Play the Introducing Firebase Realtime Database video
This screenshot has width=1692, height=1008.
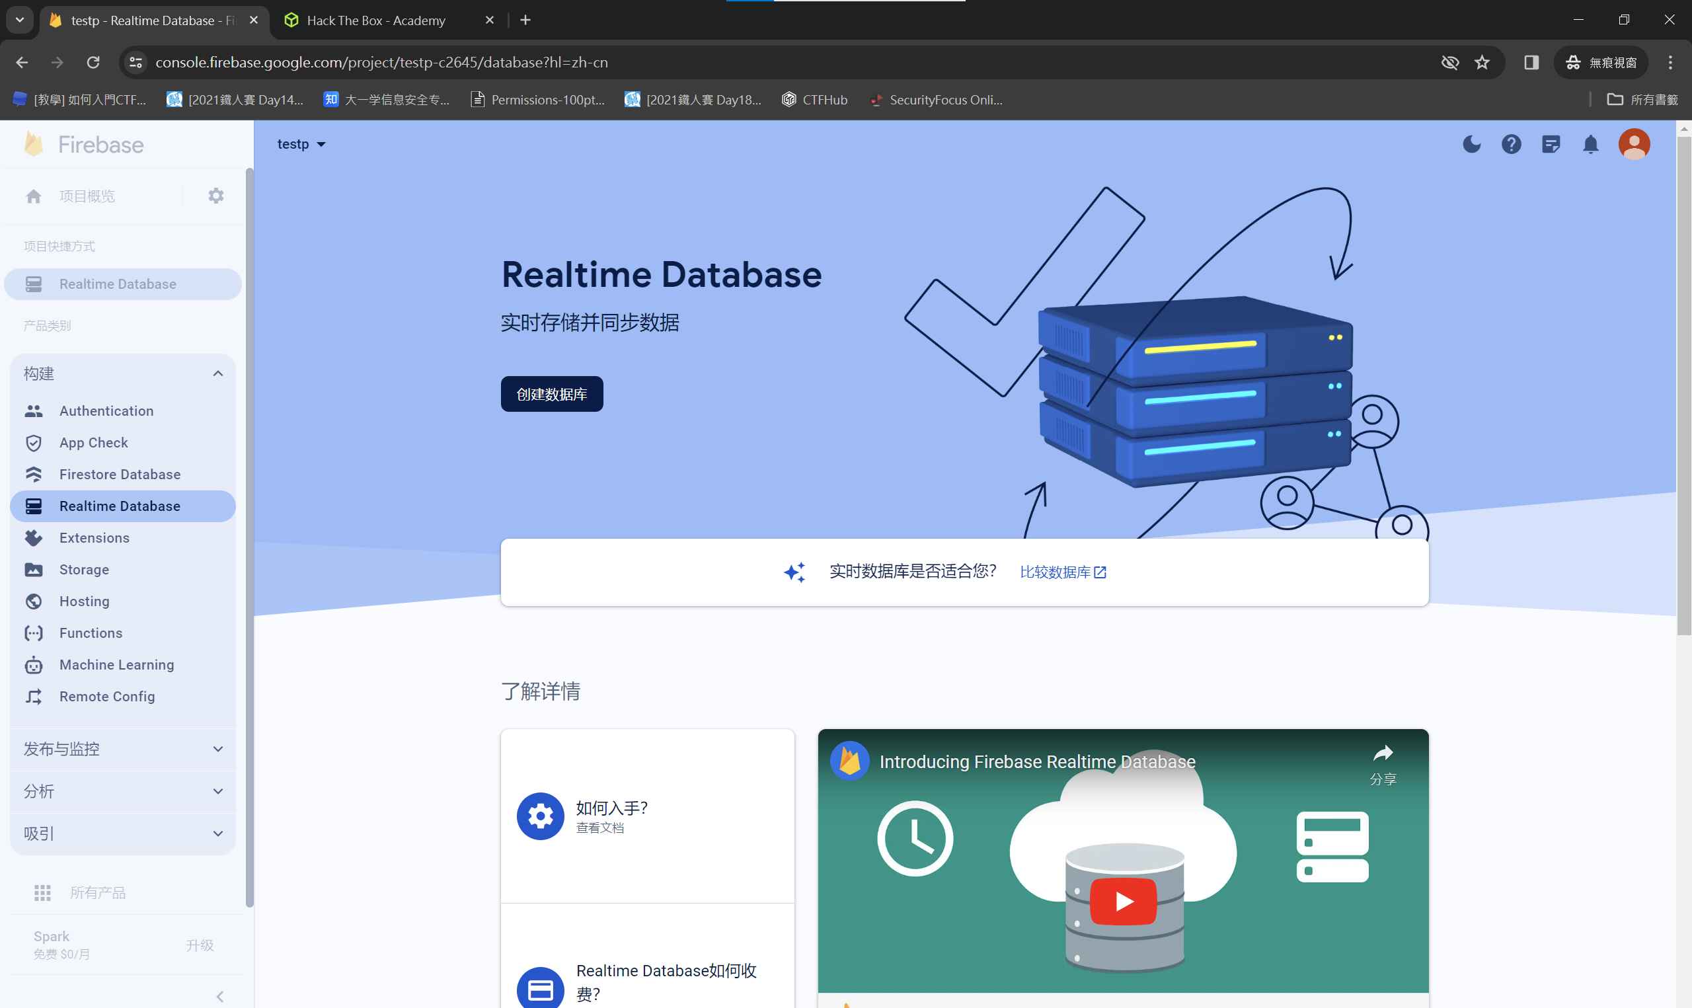tap(1123, 901)
